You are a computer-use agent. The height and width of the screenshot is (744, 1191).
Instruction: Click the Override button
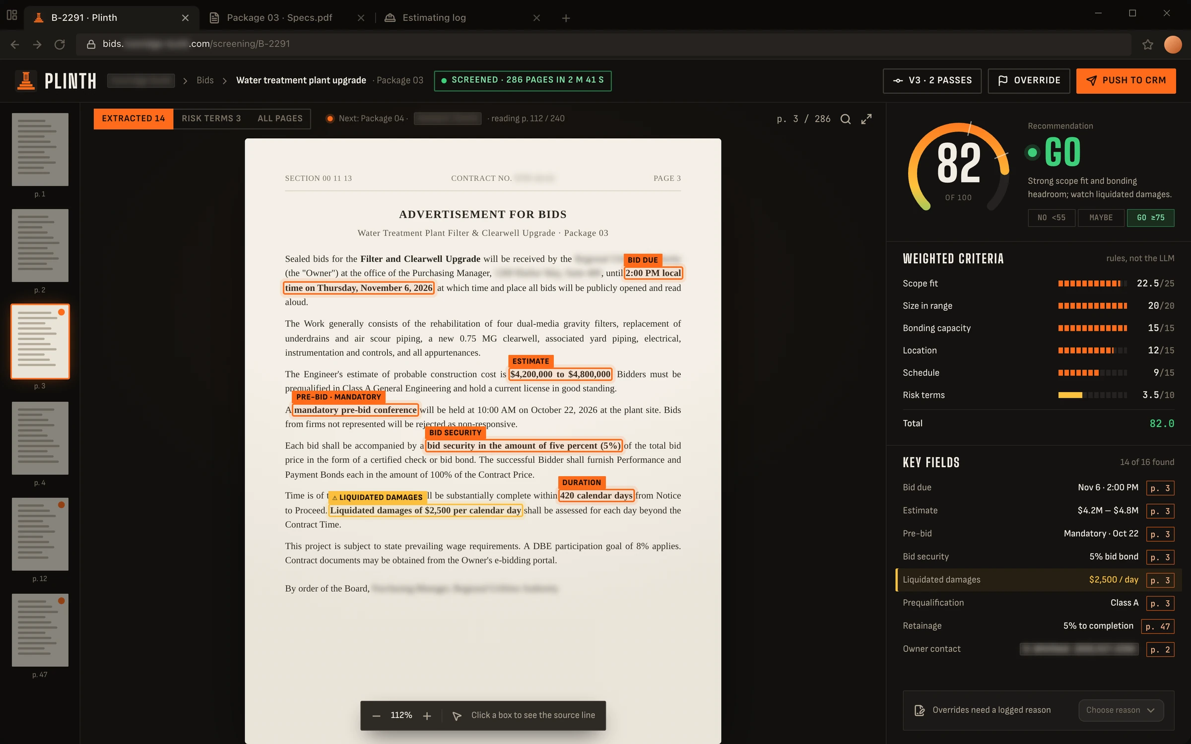tap(1029, 80)
